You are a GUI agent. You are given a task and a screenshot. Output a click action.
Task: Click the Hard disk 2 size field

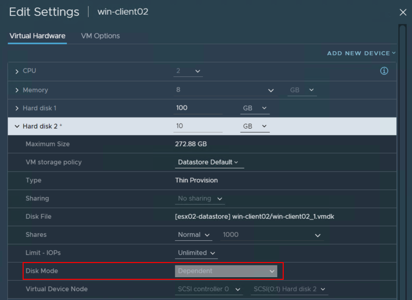click(198, 126)
